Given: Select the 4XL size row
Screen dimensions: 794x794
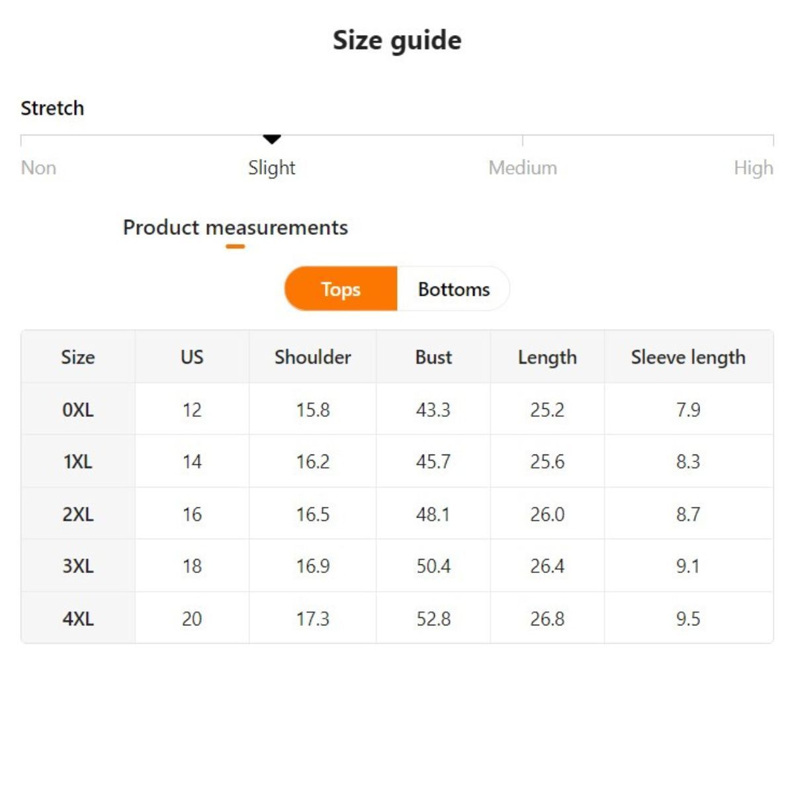Looking at the screenshot, I should [78, 619].
